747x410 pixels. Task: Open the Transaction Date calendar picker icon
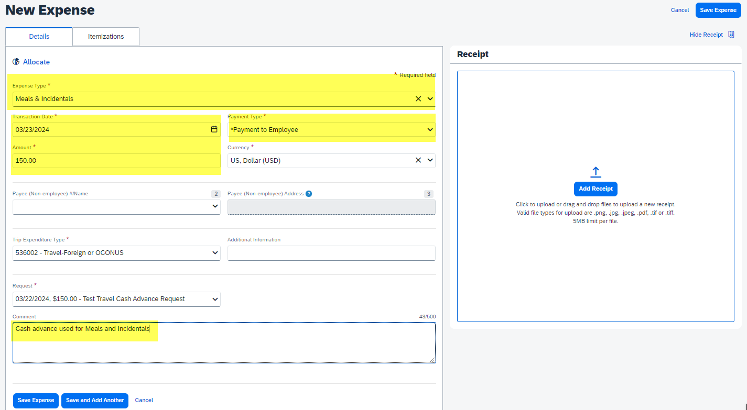tap(214, 129)
